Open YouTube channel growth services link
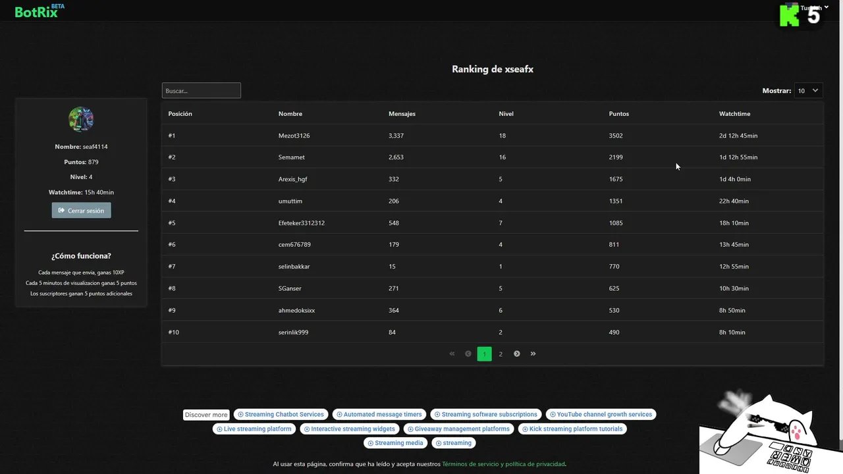Viewport: 843px width, 474px height. point(601,415)
